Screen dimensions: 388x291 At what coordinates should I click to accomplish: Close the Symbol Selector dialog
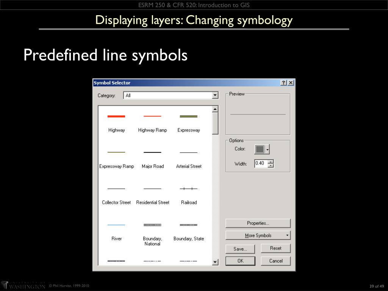[291, 83]
